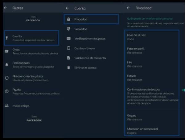This screenshot has width=185, height=140.
Task: Click the shield icon beside Seguridad
Action: click(x=68, y=29)
